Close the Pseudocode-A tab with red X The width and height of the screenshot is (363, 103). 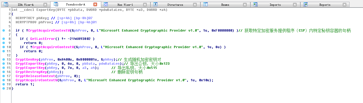point(95,4)
